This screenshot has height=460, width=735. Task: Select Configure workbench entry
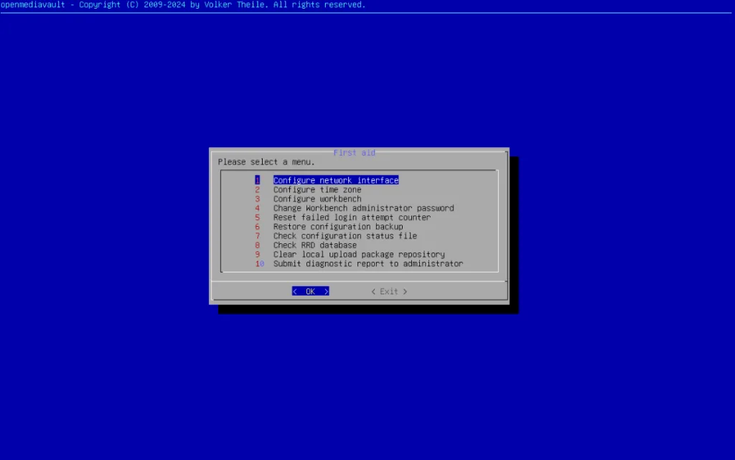pyautogui.click(x=317, y=199)
